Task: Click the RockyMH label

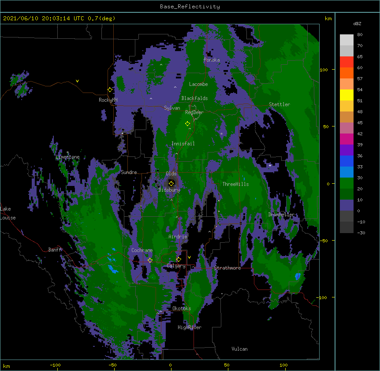Action: 108,100
